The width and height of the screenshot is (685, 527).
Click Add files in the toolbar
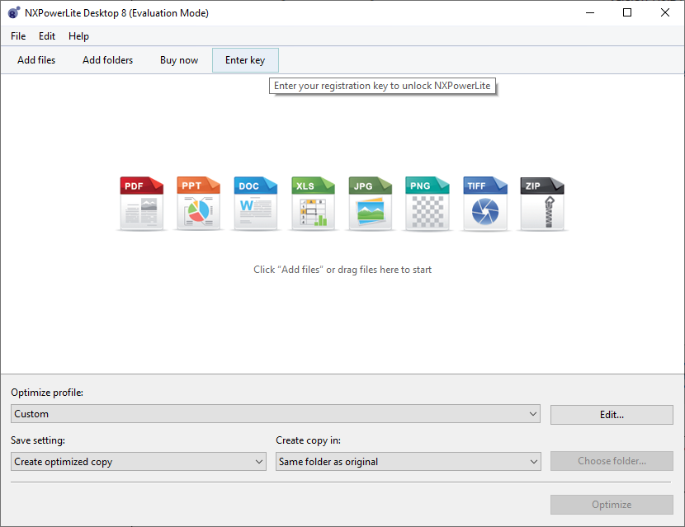tap(36, 60)
